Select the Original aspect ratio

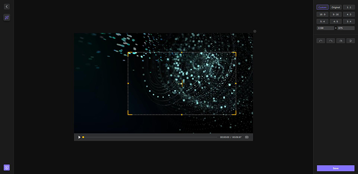[x=336, y=7]
